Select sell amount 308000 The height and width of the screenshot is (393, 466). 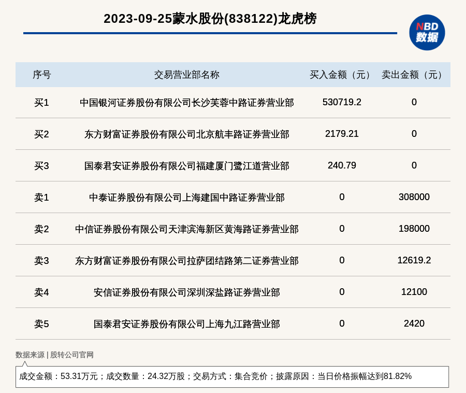(414, 197)
